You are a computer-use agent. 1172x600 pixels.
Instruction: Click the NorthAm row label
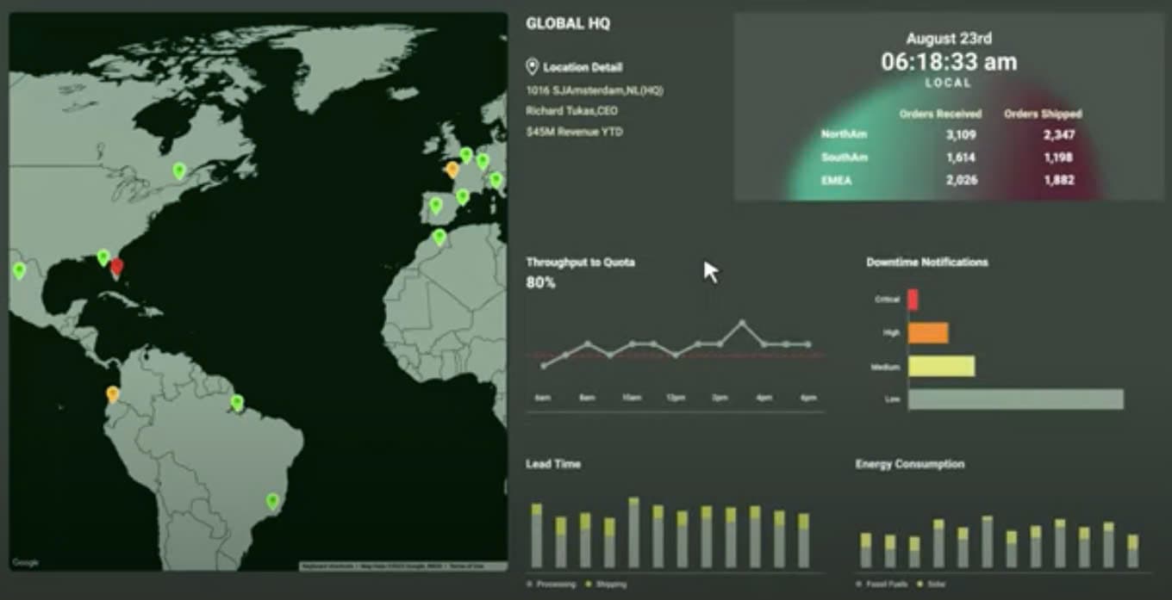[x=844, y=135]
